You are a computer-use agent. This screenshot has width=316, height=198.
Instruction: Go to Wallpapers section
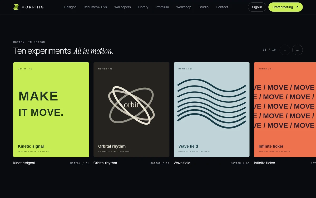[122, 7]
